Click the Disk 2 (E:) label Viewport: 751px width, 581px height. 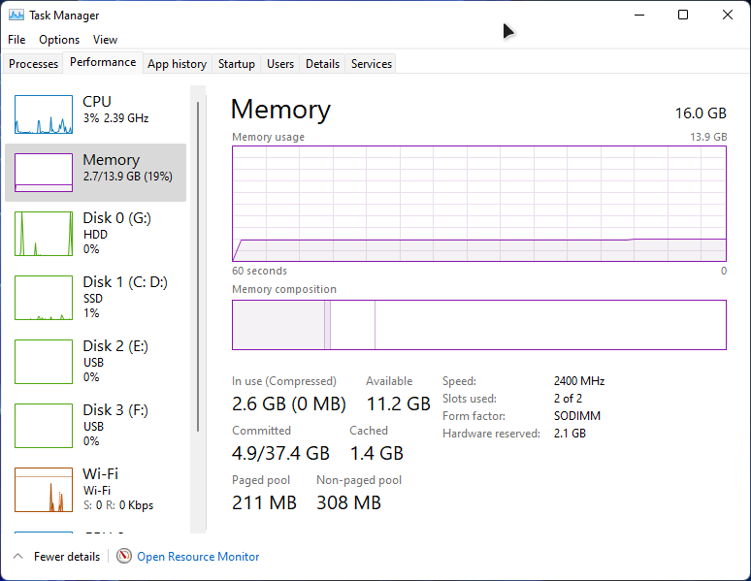[115, 346]
